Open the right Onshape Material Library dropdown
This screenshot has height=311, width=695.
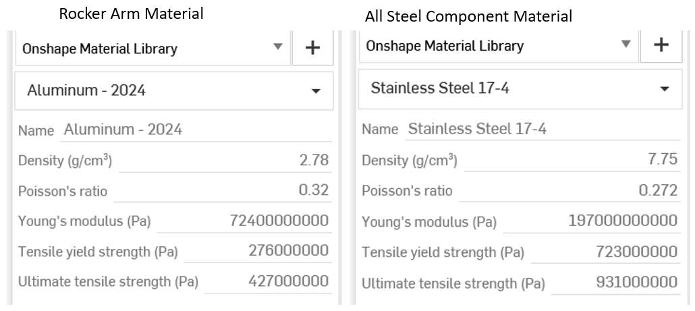(499, 46)
